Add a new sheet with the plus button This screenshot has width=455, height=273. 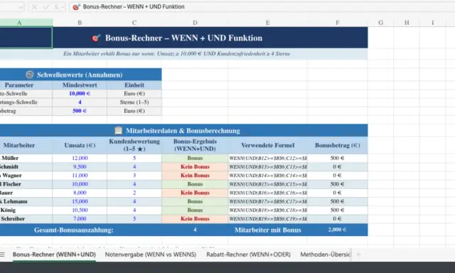(358, 255)
